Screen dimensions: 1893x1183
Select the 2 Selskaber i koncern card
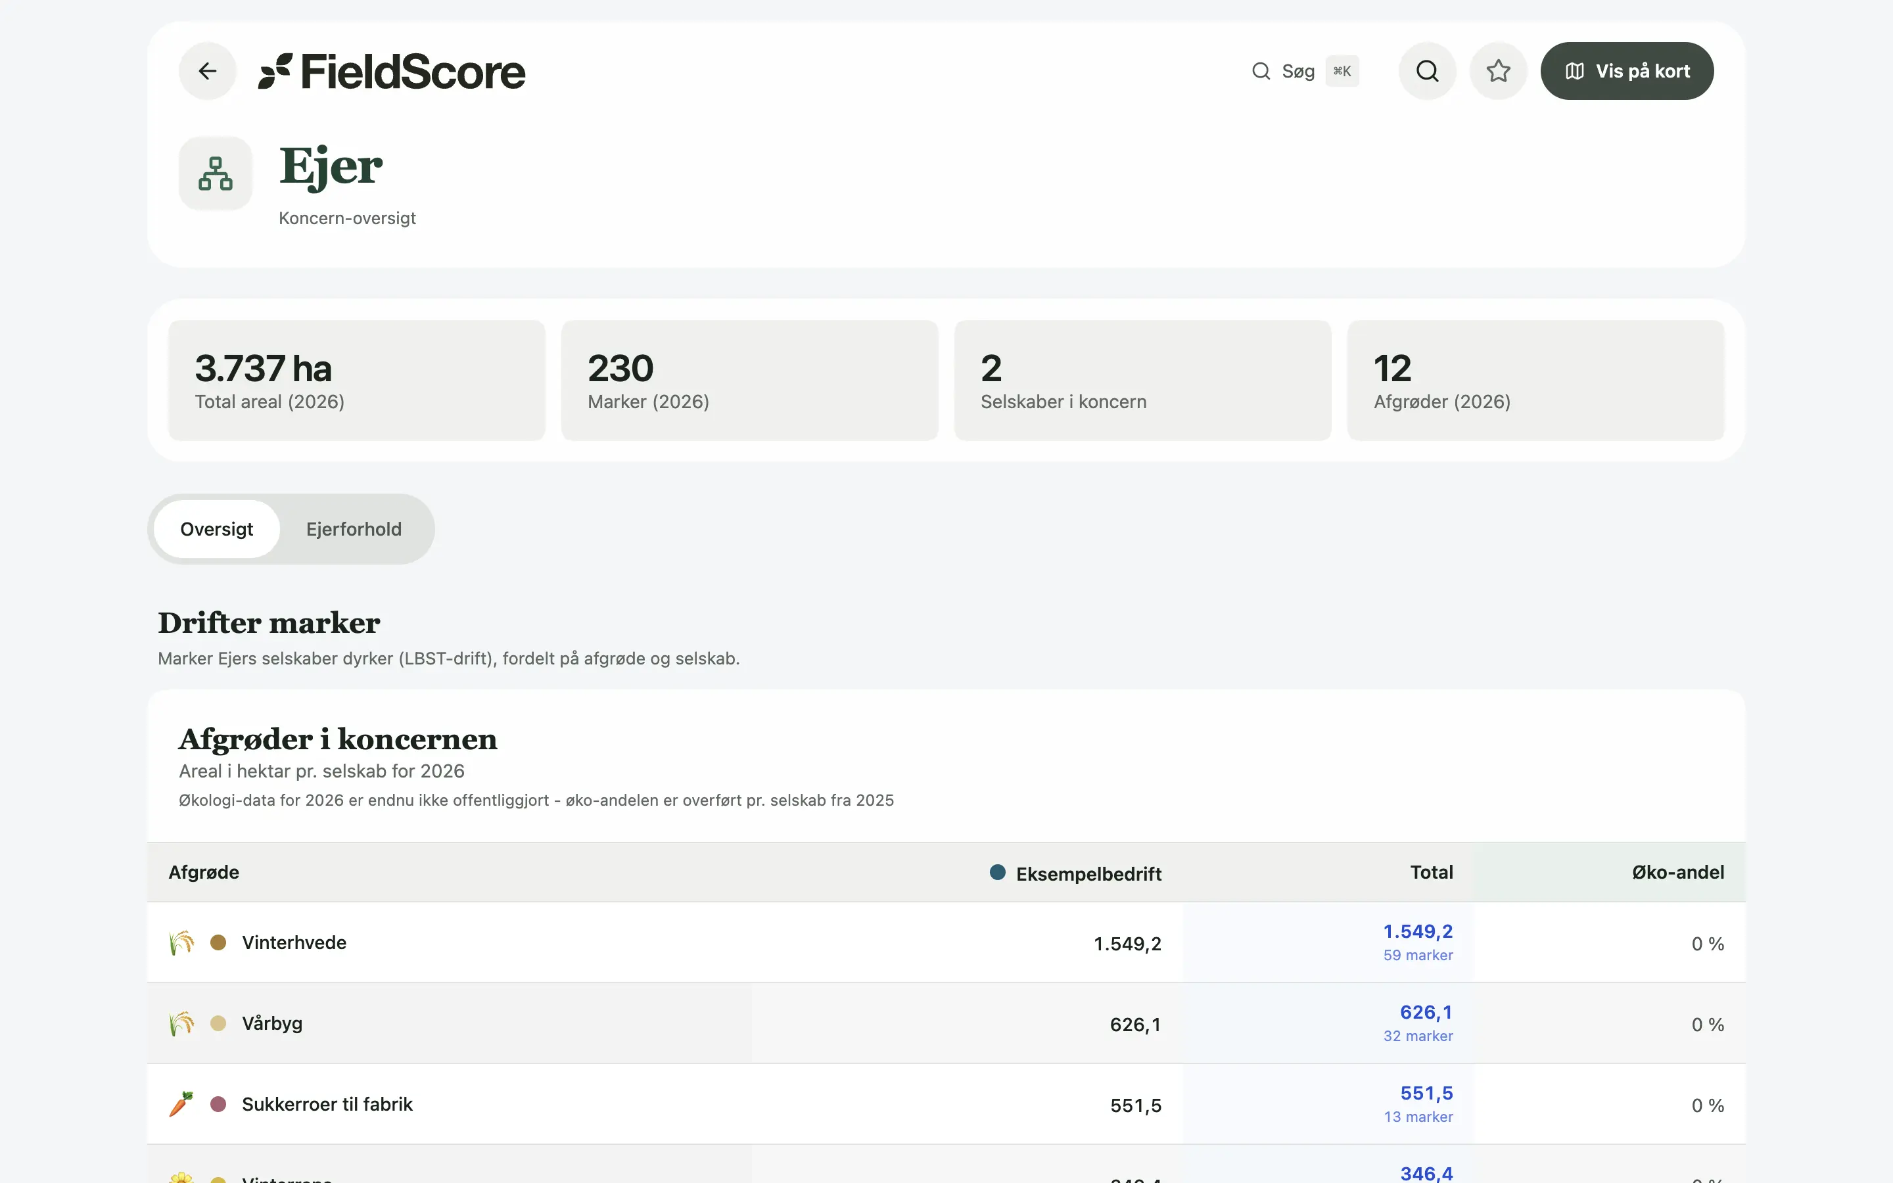[x=1143, y=381]
